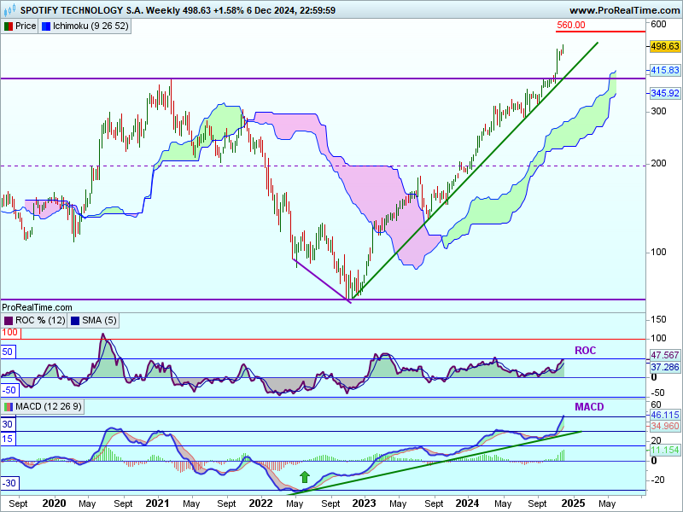Select the MACD (12 26 9) indicator tab
The width and height of the screenshot is (683, 512).
(x=48, y=407)
